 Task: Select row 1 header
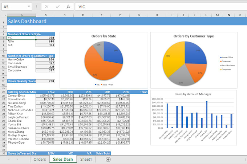pos(3,22)
